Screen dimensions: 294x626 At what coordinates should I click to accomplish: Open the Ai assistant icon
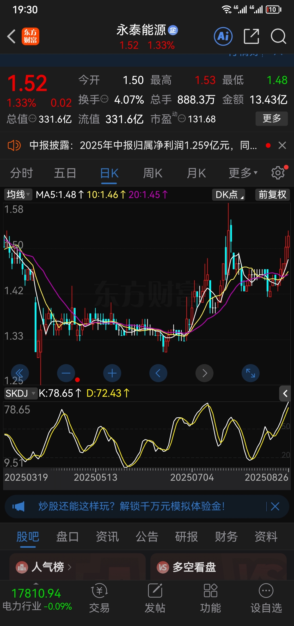223,36
